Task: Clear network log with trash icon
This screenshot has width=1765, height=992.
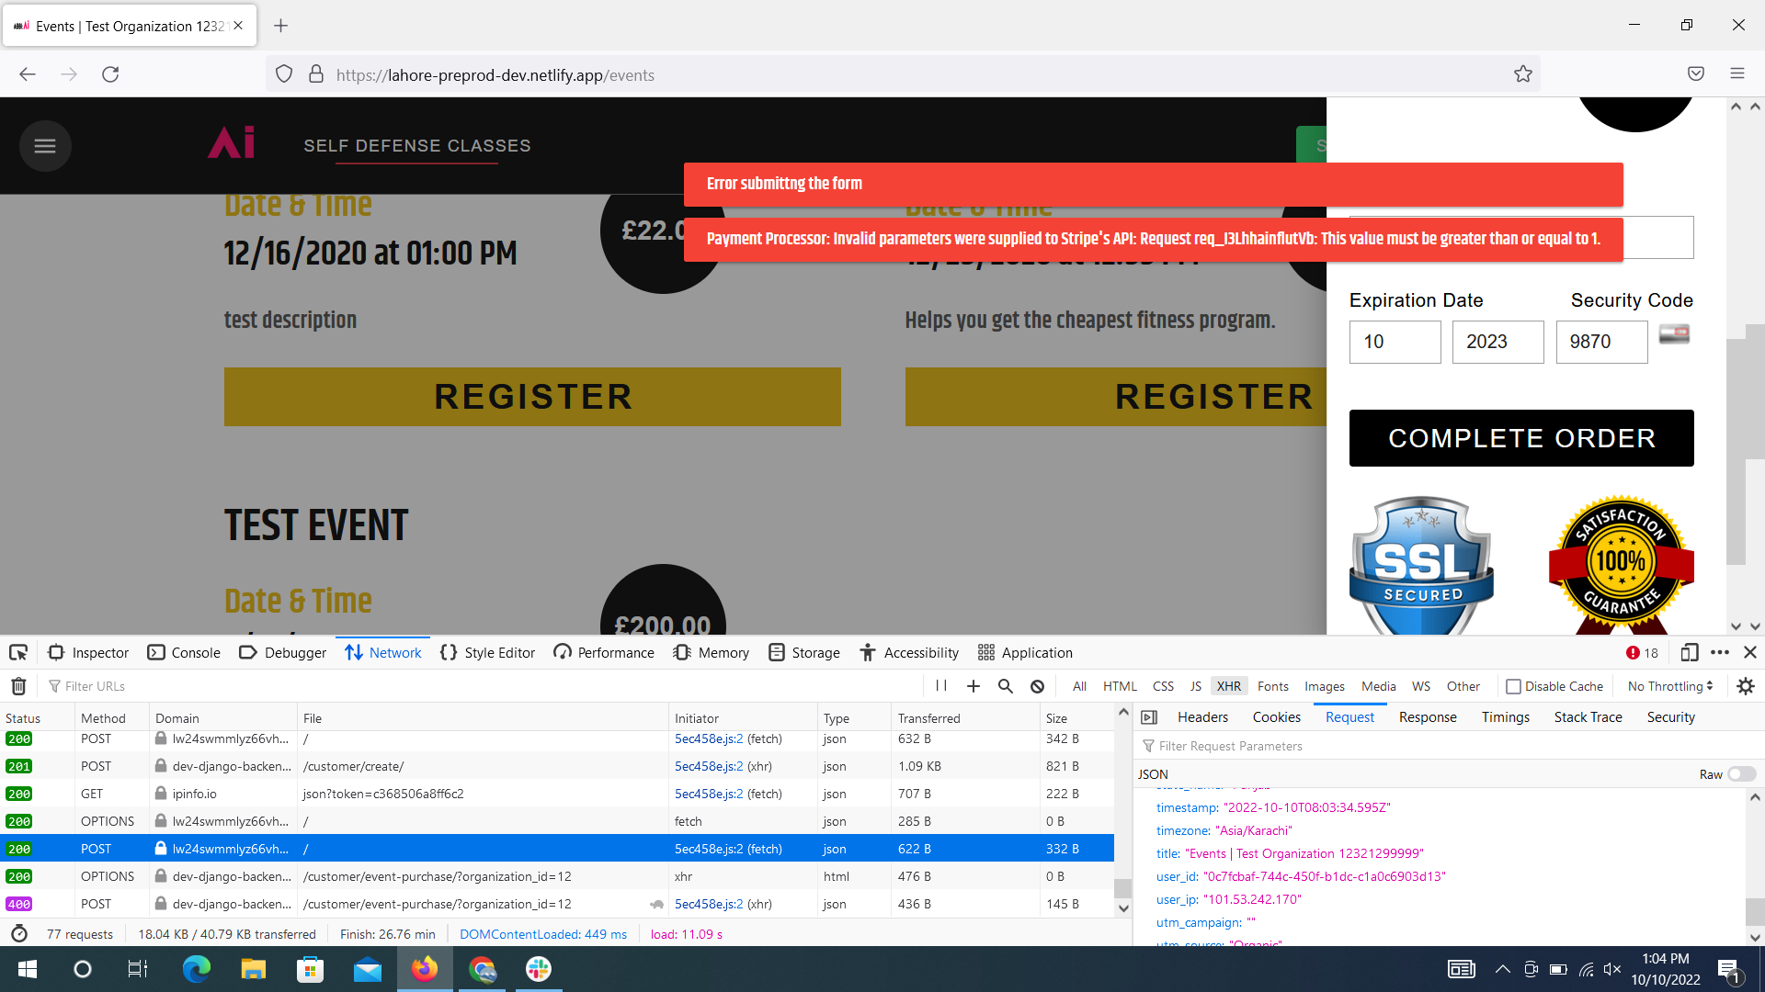Action: coord(18,686)
